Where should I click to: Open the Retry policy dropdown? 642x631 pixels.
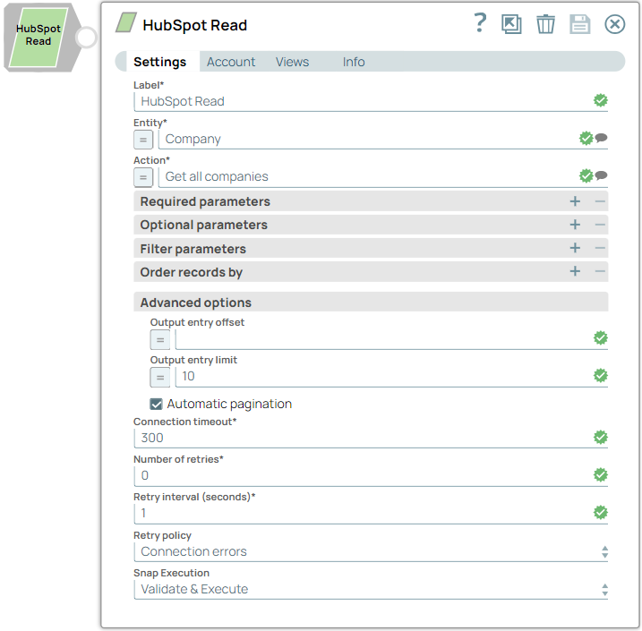(371, 551)
